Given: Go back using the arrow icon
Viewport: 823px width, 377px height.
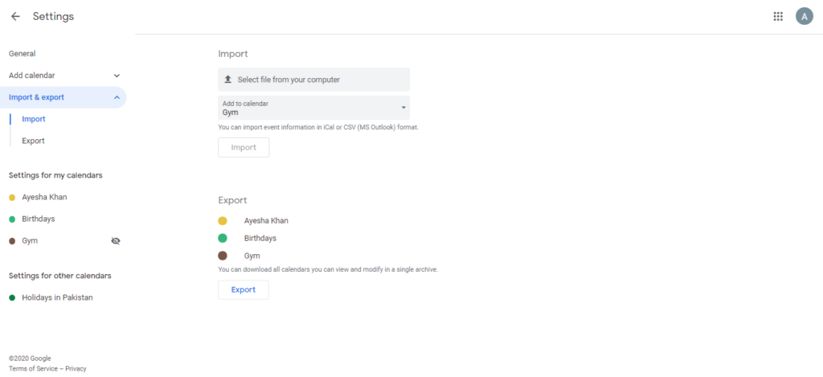Looking at the screenshot, I should [15, 16].
